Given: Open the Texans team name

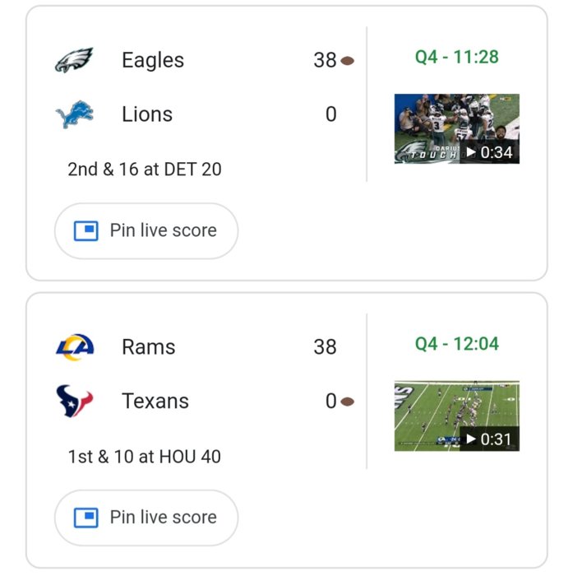Looking at the screenshot, I should (155, 402).
